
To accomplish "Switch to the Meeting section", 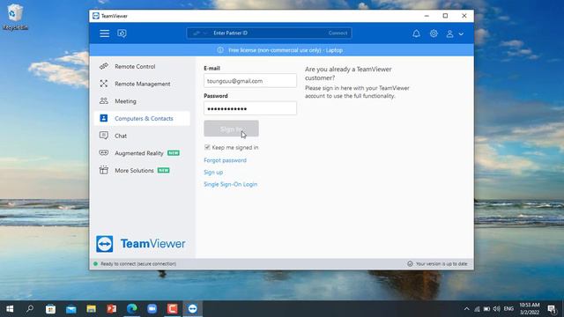I will click(142, 101).
